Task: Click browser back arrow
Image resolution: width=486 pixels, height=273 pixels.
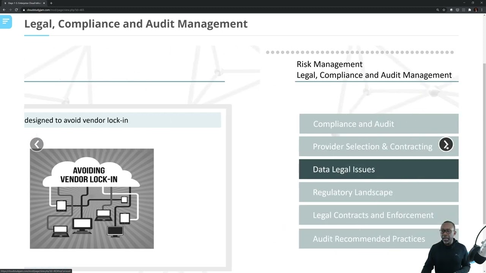Action: pyautogui.click(x=4, y=10)
